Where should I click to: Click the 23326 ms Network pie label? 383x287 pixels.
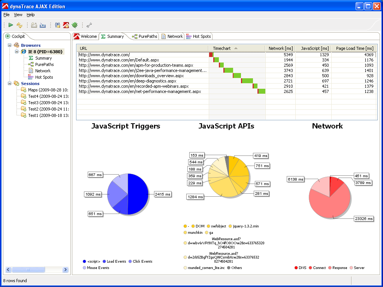pyautogui.click(x=364, y=218)
